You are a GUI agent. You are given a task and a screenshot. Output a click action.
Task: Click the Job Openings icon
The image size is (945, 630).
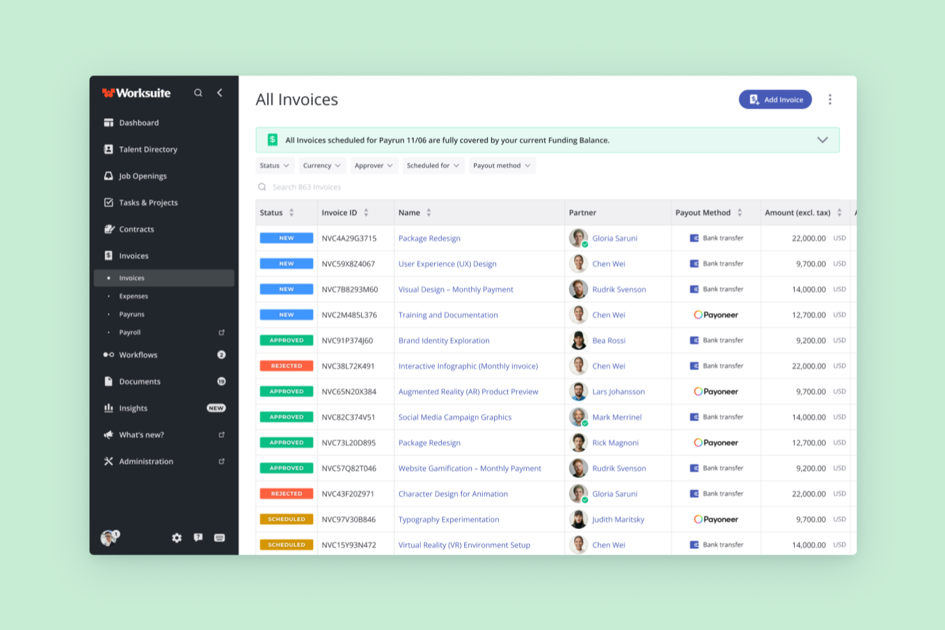pyautogui.click(x=109, y=176)
